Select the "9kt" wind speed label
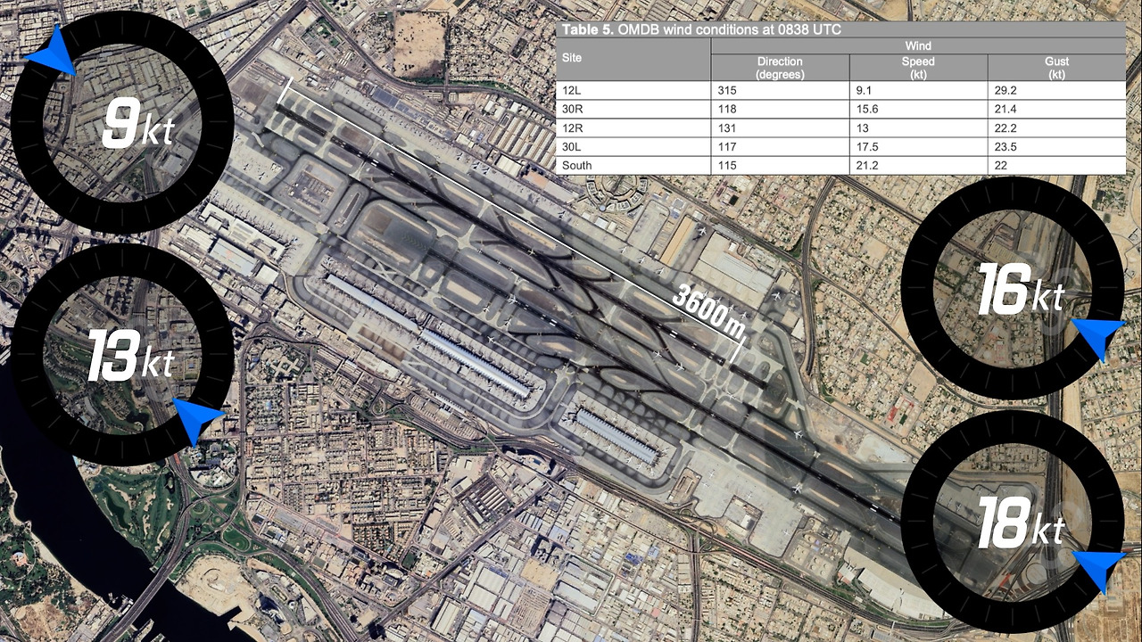The width and height of the screenshot is (1142, 642). [138, 124]
